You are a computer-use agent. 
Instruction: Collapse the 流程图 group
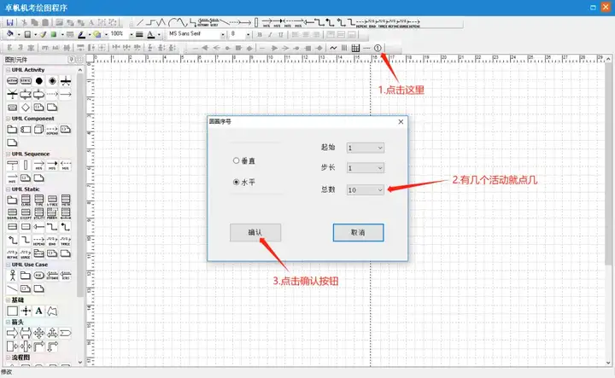point(8,358)
